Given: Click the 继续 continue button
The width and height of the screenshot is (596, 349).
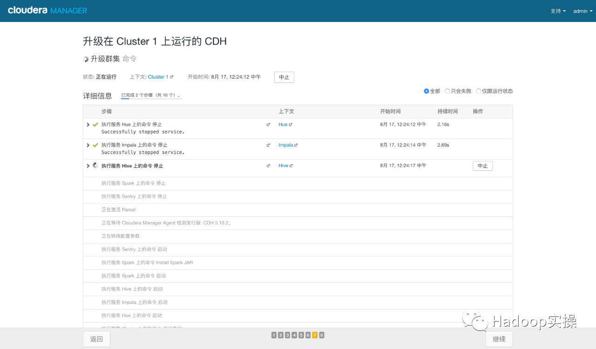Looking at the screenshot, I should 499,339.
